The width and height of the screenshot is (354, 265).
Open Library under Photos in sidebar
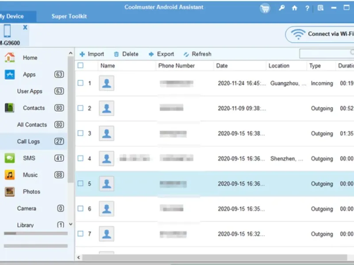click(x=34, y=225)
